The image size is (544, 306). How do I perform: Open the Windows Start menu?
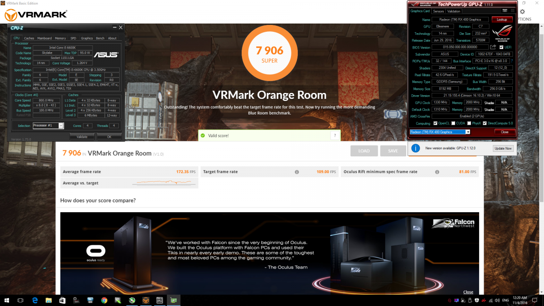7,300
